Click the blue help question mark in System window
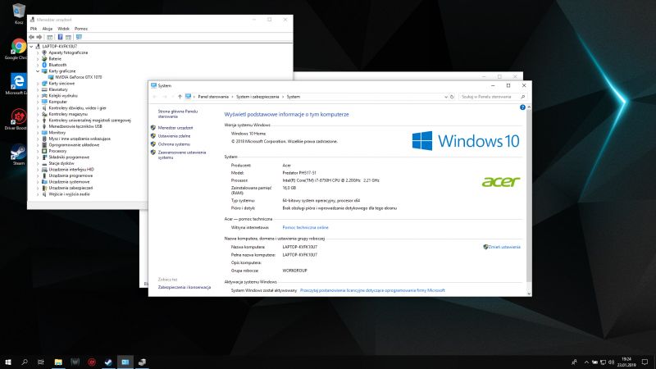Image resolution: width=656 pixels, height=369 pixels. (522, 107)
